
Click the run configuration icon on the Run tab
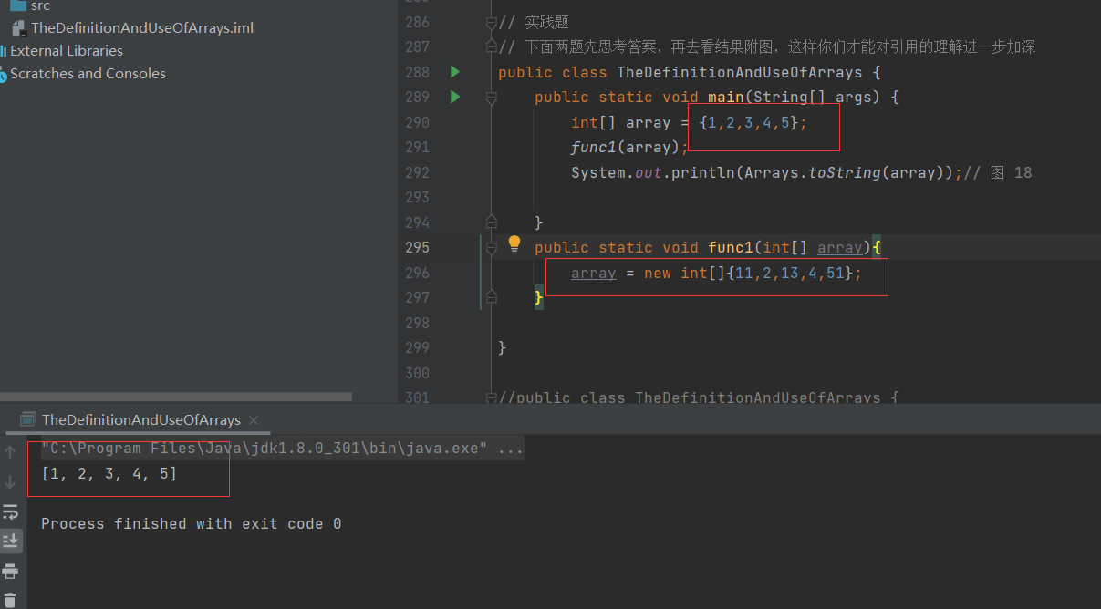[x=26, y=420]
